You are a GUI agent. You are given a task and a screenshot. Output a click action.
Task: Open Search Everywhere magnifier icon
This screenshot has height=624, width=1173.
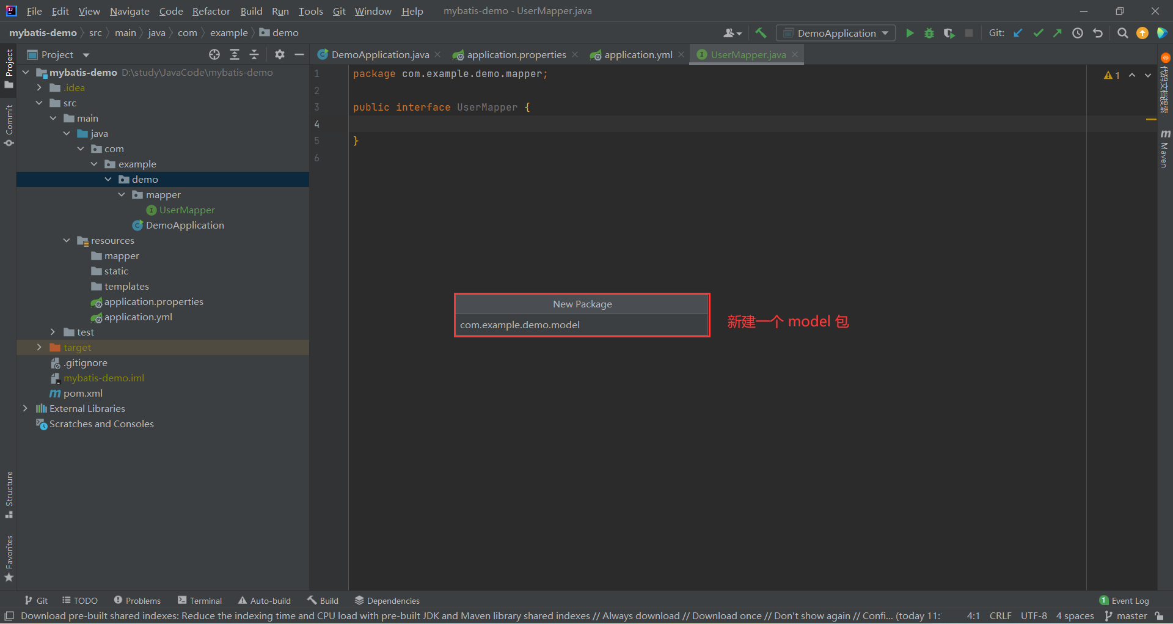[1122, 33]
